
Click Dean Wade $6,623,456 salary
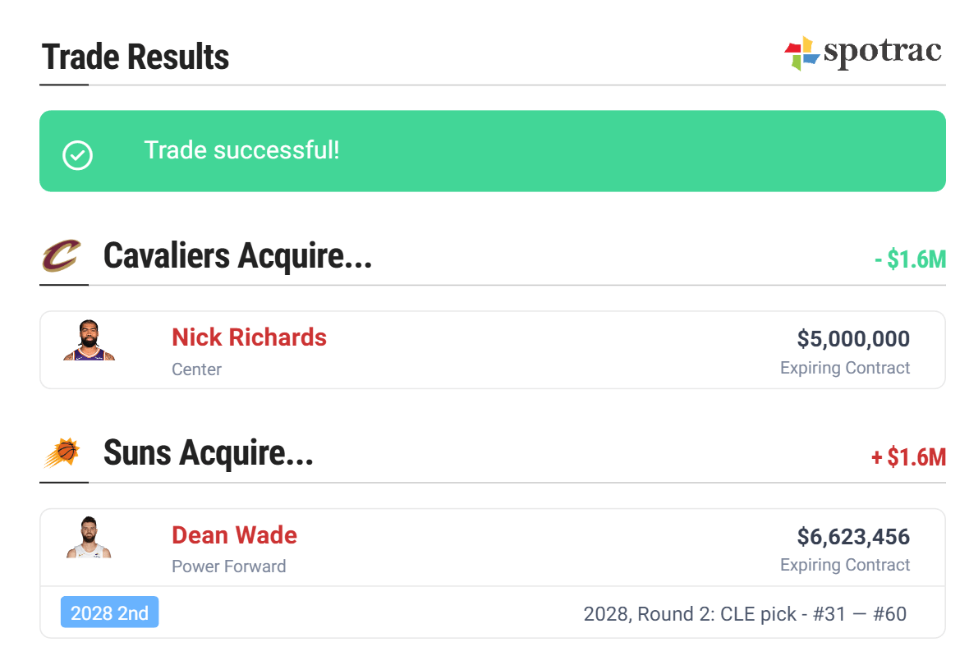pos(853,537)
